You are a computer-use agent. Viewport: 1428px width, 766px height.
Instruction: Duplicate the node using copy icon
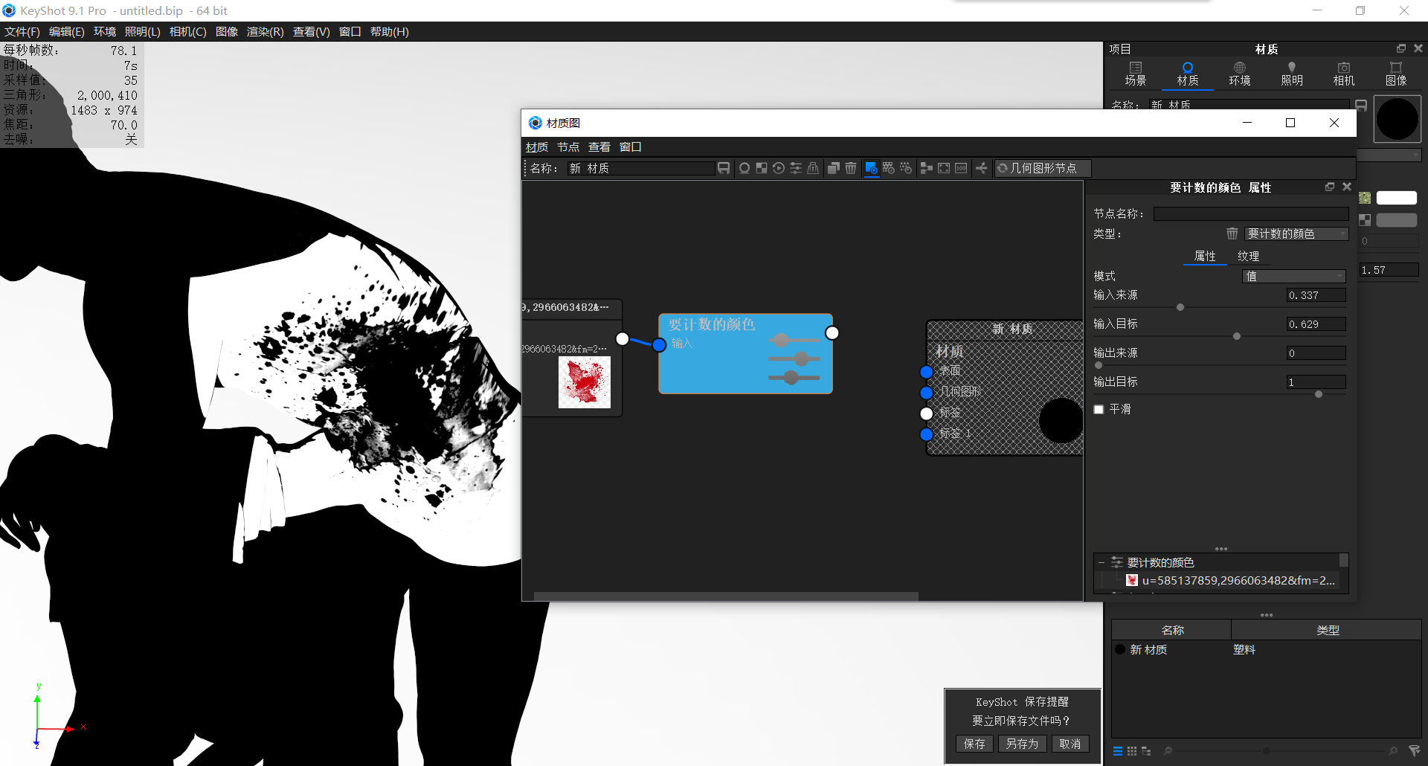[x=834, y=168]
